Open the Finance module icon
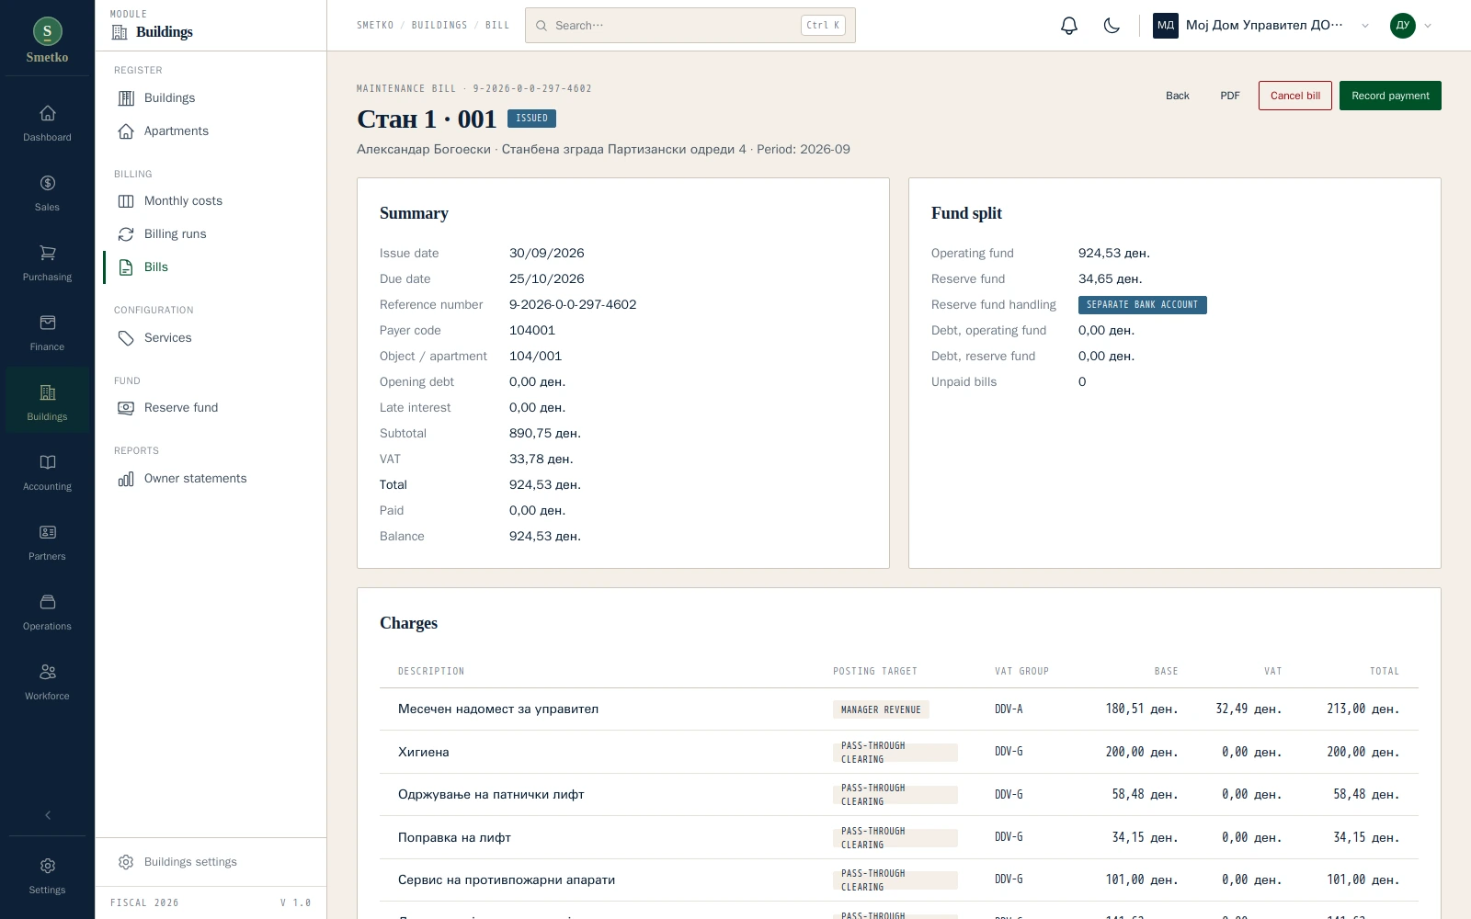This screenshot has width=1471, height=919. [47, 323]
